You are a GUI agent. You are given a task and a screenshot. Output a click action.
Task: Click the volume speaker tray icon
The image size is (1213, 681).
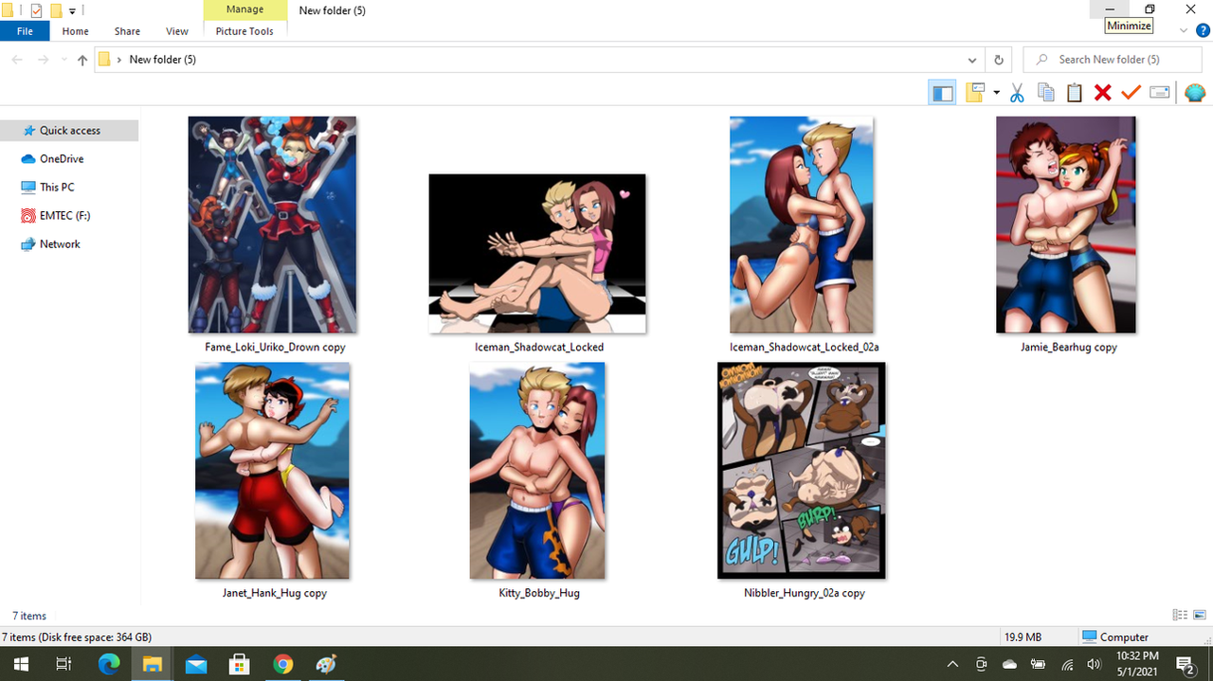(x=1094, y=664)
